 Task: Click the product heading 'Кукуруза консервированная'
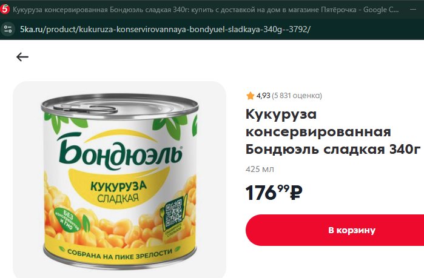(318, 123)
